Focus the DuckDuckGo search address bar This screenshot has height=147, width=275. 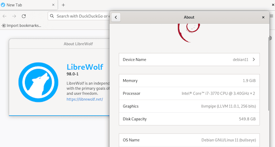coord(79,16)
